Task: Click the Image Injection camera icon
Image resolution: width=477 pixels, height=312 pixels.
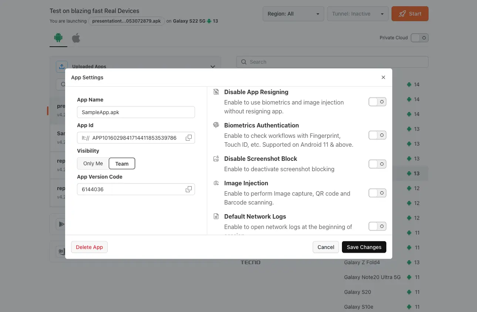Action: pyautogui.click(x=216, y=183)
